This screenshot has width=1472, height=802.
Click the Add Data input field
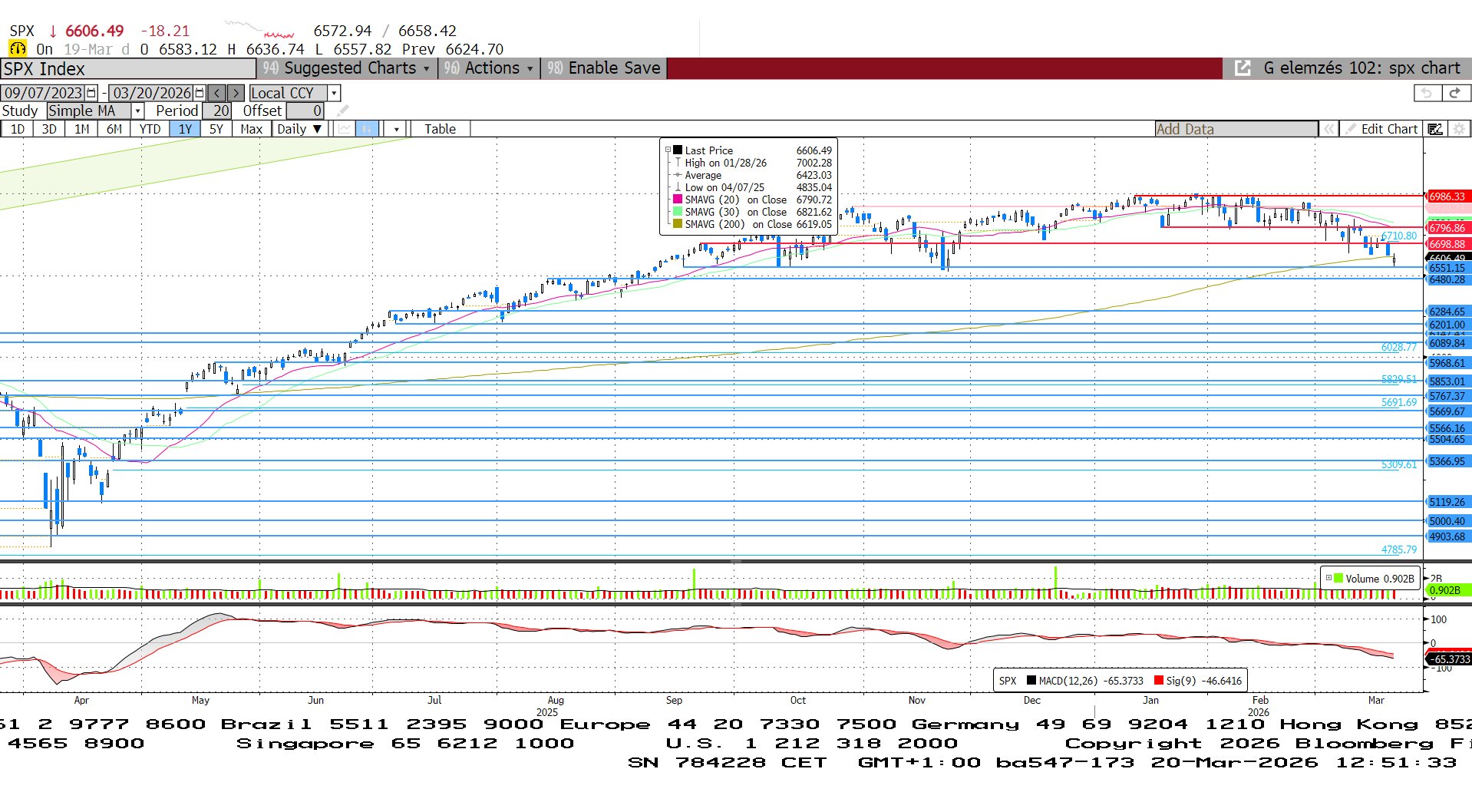(1236, 129)
